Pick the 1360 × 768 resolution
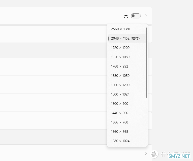193x161 pixels. click(127, 132)
